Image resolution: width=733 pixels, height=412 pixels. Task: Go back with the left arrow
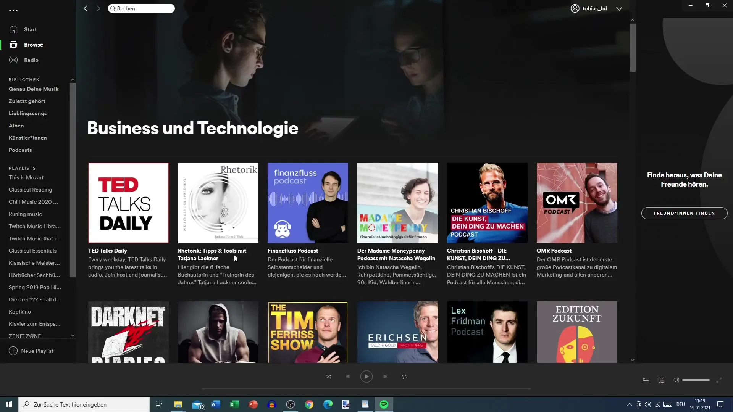[86, 8]
